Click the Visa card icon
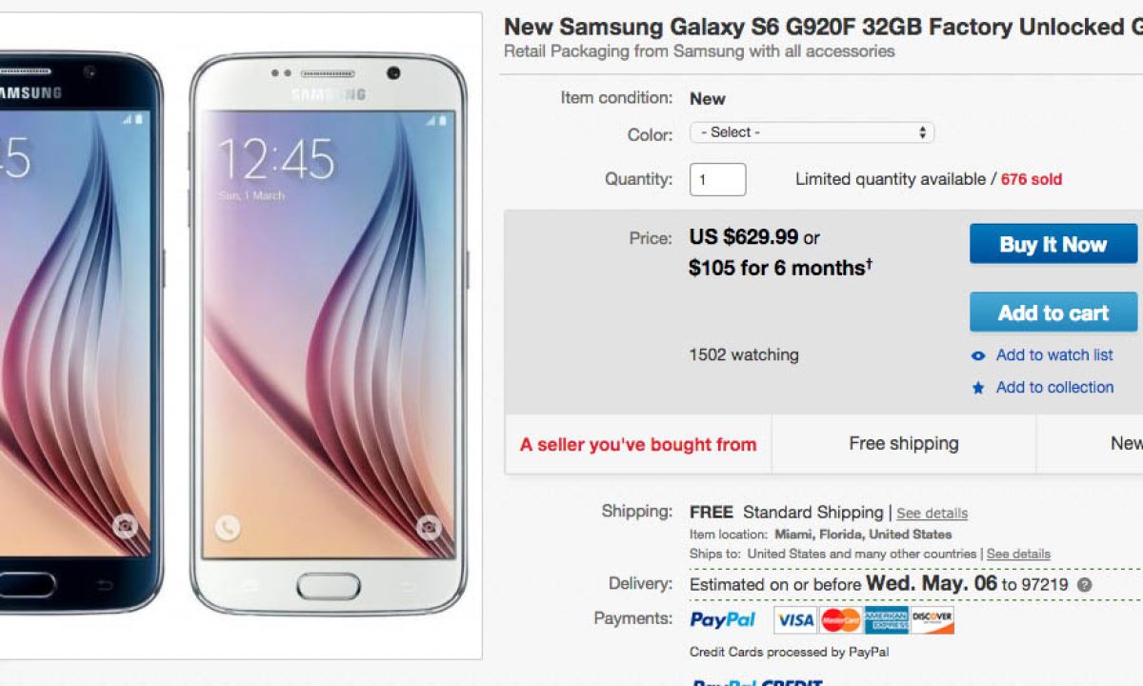 click(x=794, y=620)
